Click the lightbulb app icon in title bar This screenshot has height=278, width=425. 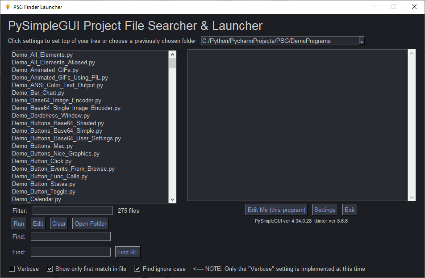(x=7, y=7)
